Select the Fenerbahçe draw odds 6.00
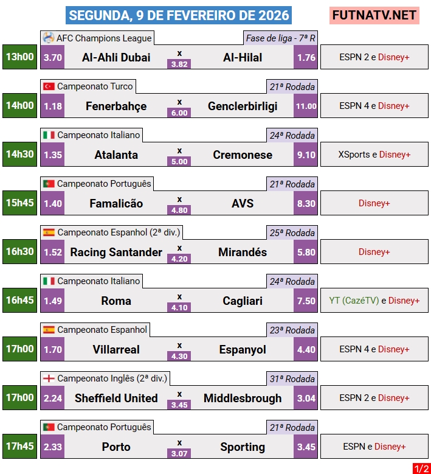431x474 pixels. 179,113
